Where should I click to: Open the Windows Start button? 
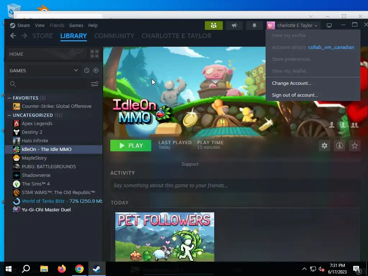coord(9,269)
